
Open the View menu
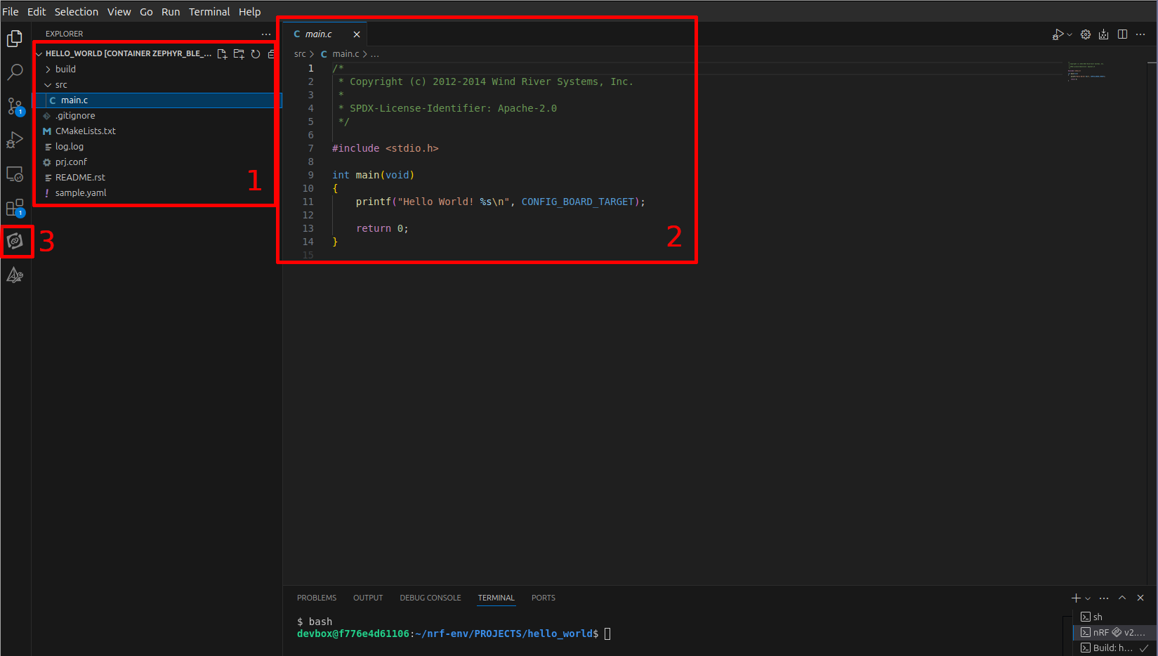click(119, 11)
